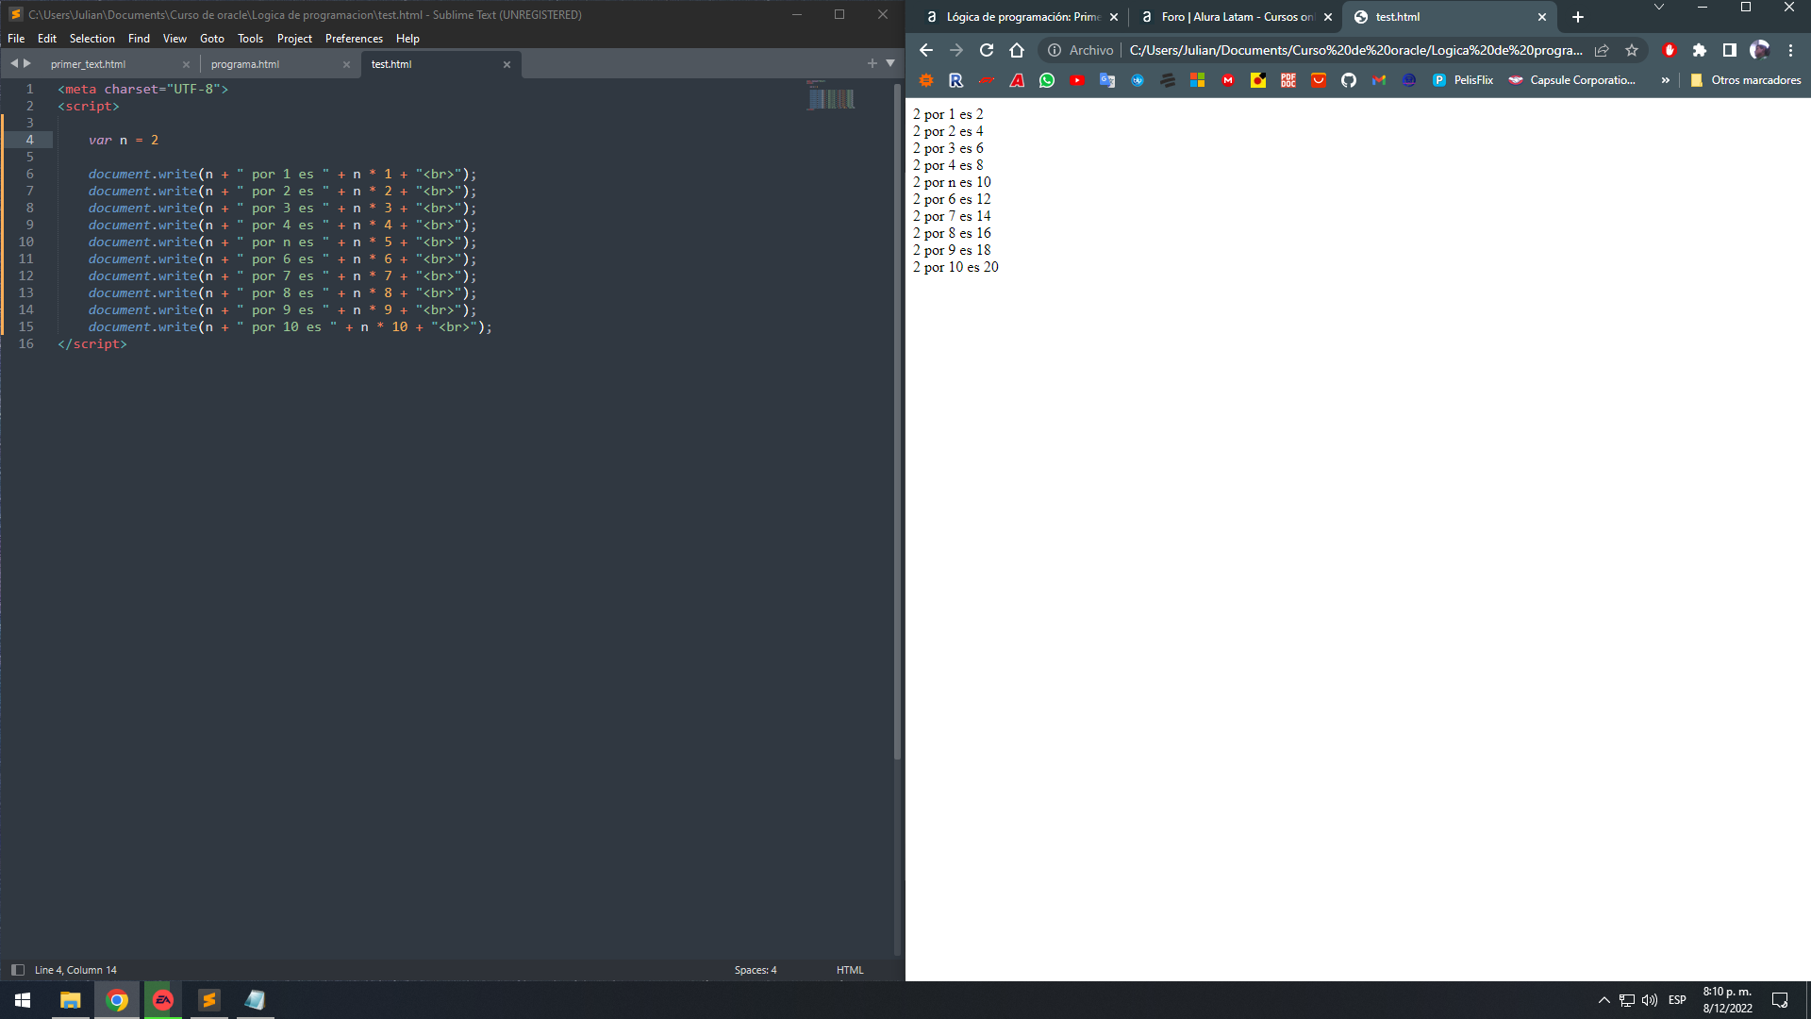
Task: Open the red A bookmark icon
Action: [x=1017, y=80]
